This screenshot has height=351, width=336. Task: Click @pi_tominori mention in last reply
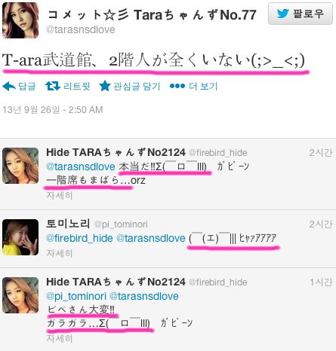coord(76,296)
